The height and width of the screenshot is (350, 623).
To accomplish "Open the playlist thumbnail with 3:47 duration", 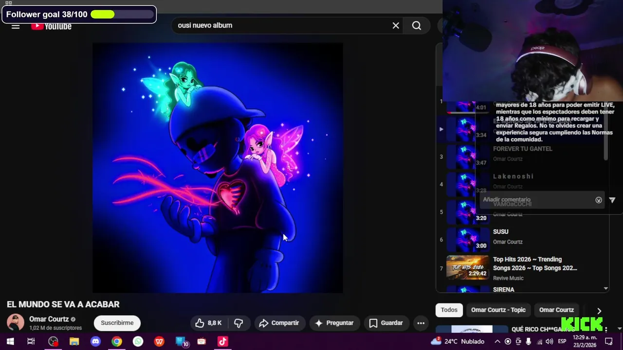I will [x=467, y=157].
